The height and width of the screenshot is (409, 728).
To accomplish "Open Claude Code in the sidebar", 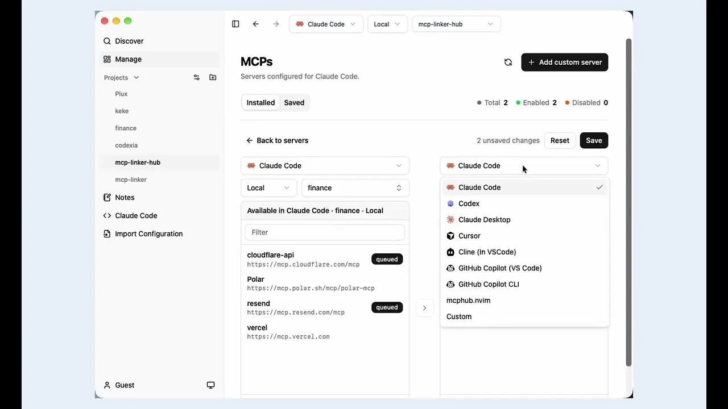I will (x=159, y=216).
